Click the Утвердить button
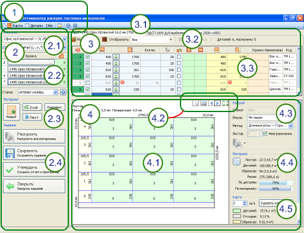 [34, 170]
